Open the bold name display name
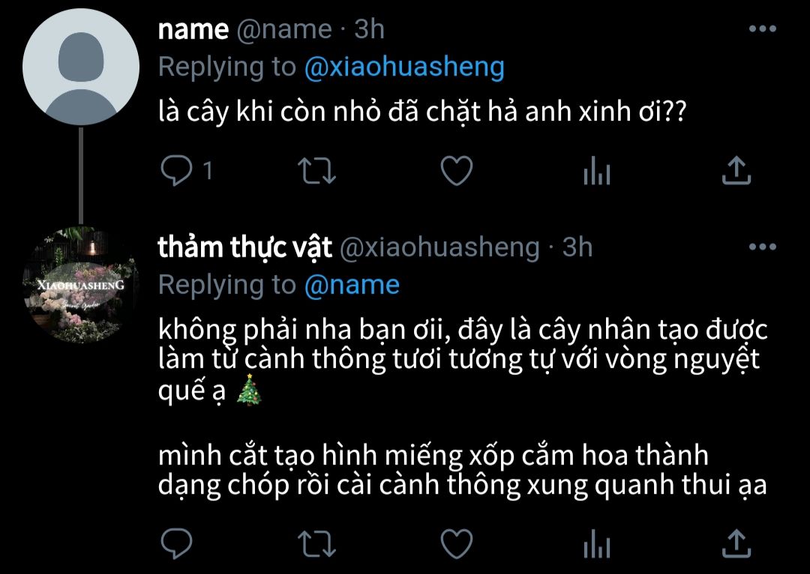This screenshot has height=574, width=810. [x=193, y=30]
